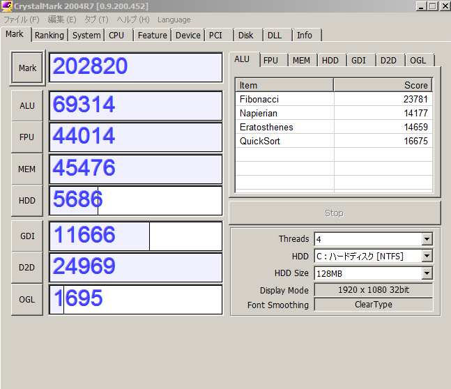Viewport: 451px width, 389px height.
Task: Open the ファイル (F) menu
Action: pyautogui.click(x=22, y=20)
